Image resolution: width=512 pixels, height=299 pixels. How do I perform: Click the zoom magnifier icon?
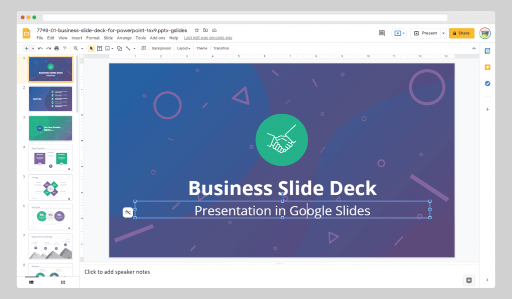coord(76,48)
